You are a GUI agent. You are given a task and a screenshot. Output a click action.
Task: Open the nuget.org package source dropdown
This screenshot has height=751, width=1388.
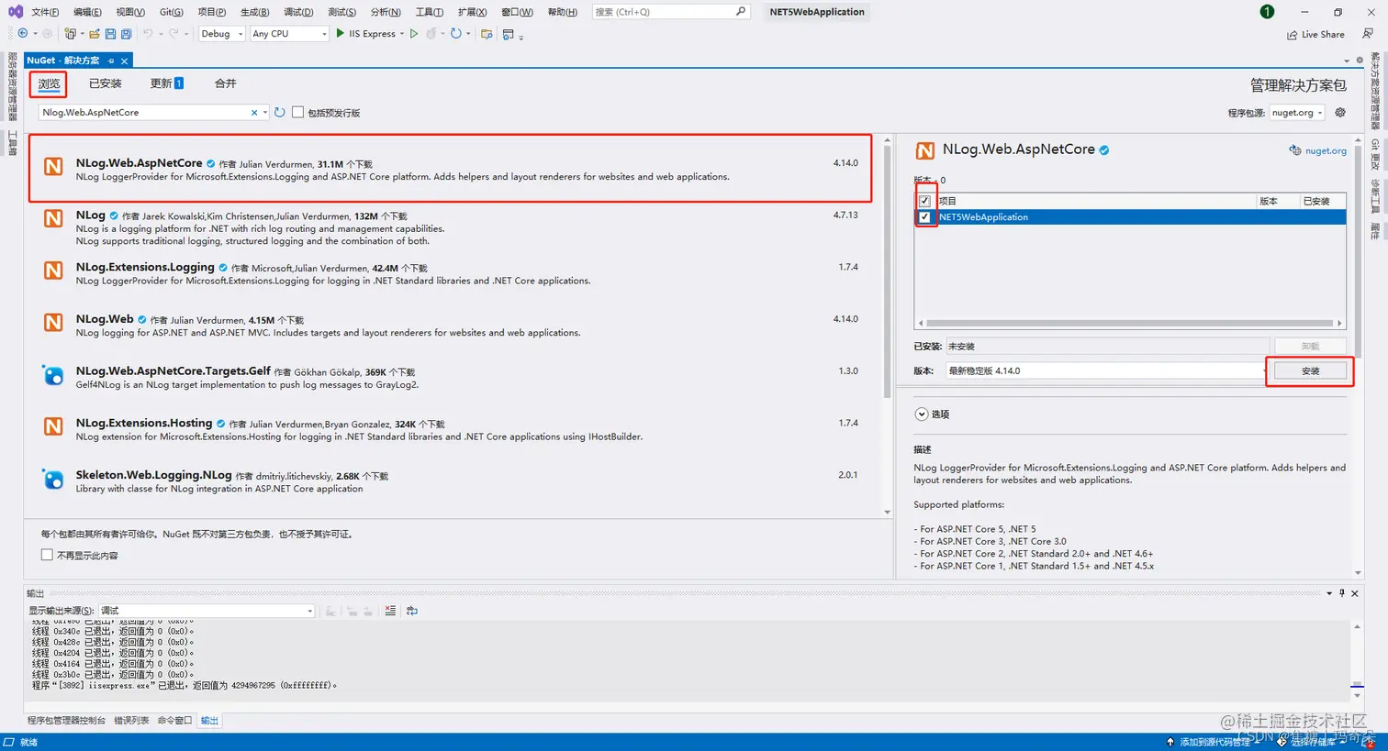click(1297, 113)
